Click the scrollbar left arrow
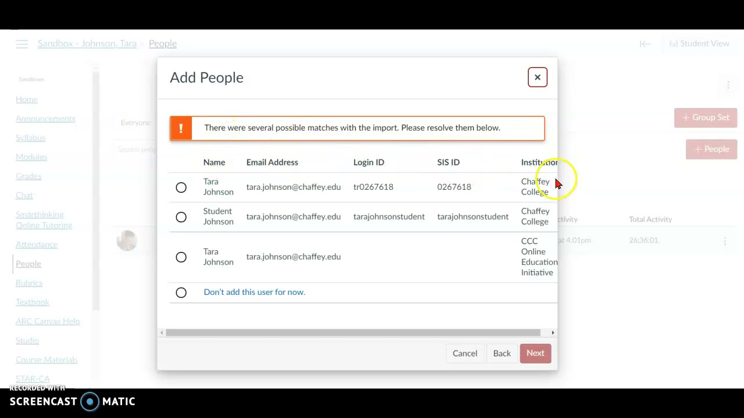The image size is (744, 418). [x=162, y=333]
